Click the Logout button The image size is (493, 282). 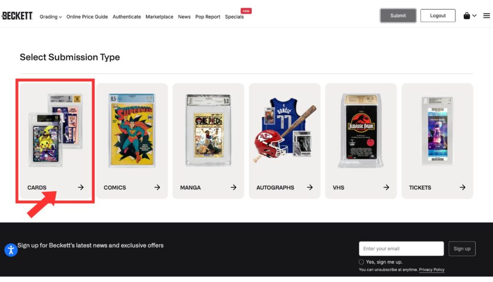point(438,15)
